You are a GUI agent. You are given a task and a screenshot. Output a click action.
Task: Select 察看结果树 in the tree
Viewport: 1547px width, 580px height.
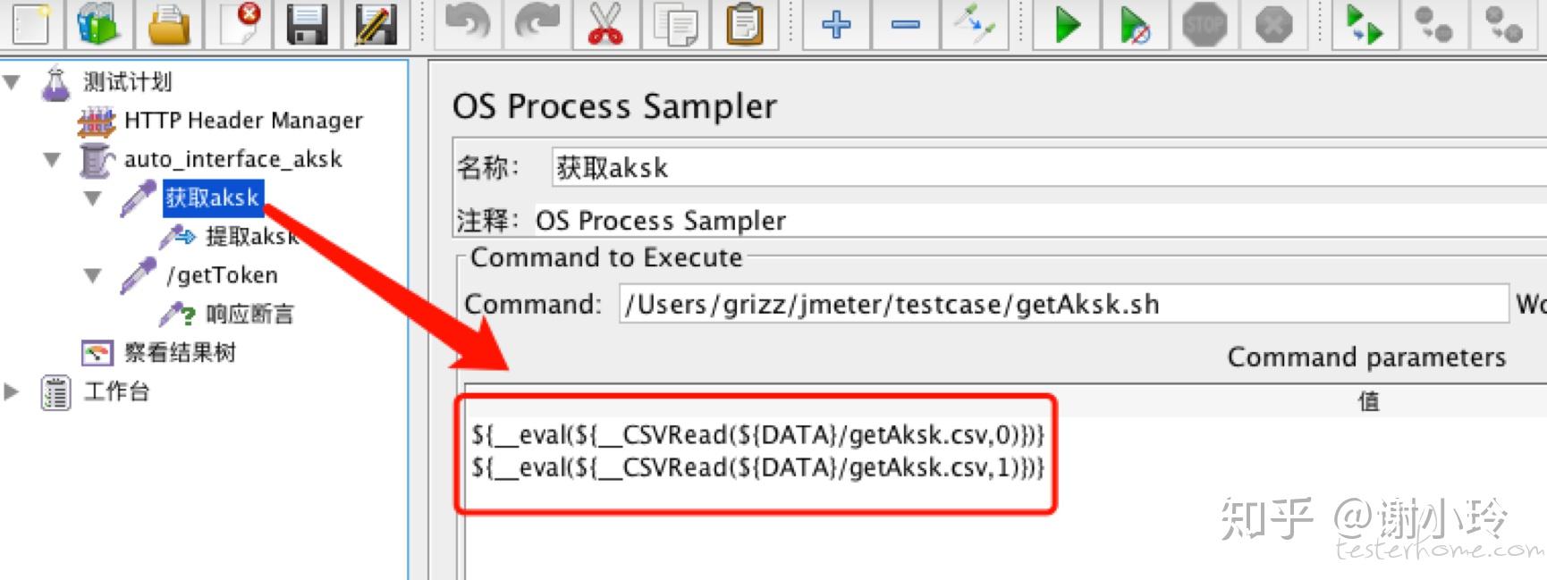pyautogui.click(x=179, y=353)
